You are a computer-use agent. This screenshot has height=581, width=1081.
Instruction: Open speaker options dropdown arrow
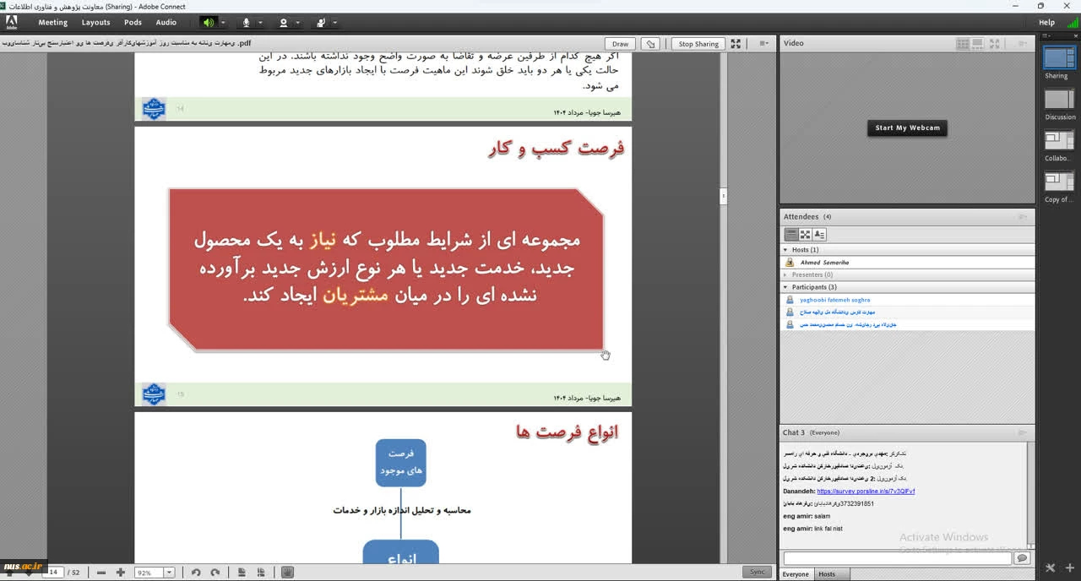(x=224, y=23)
